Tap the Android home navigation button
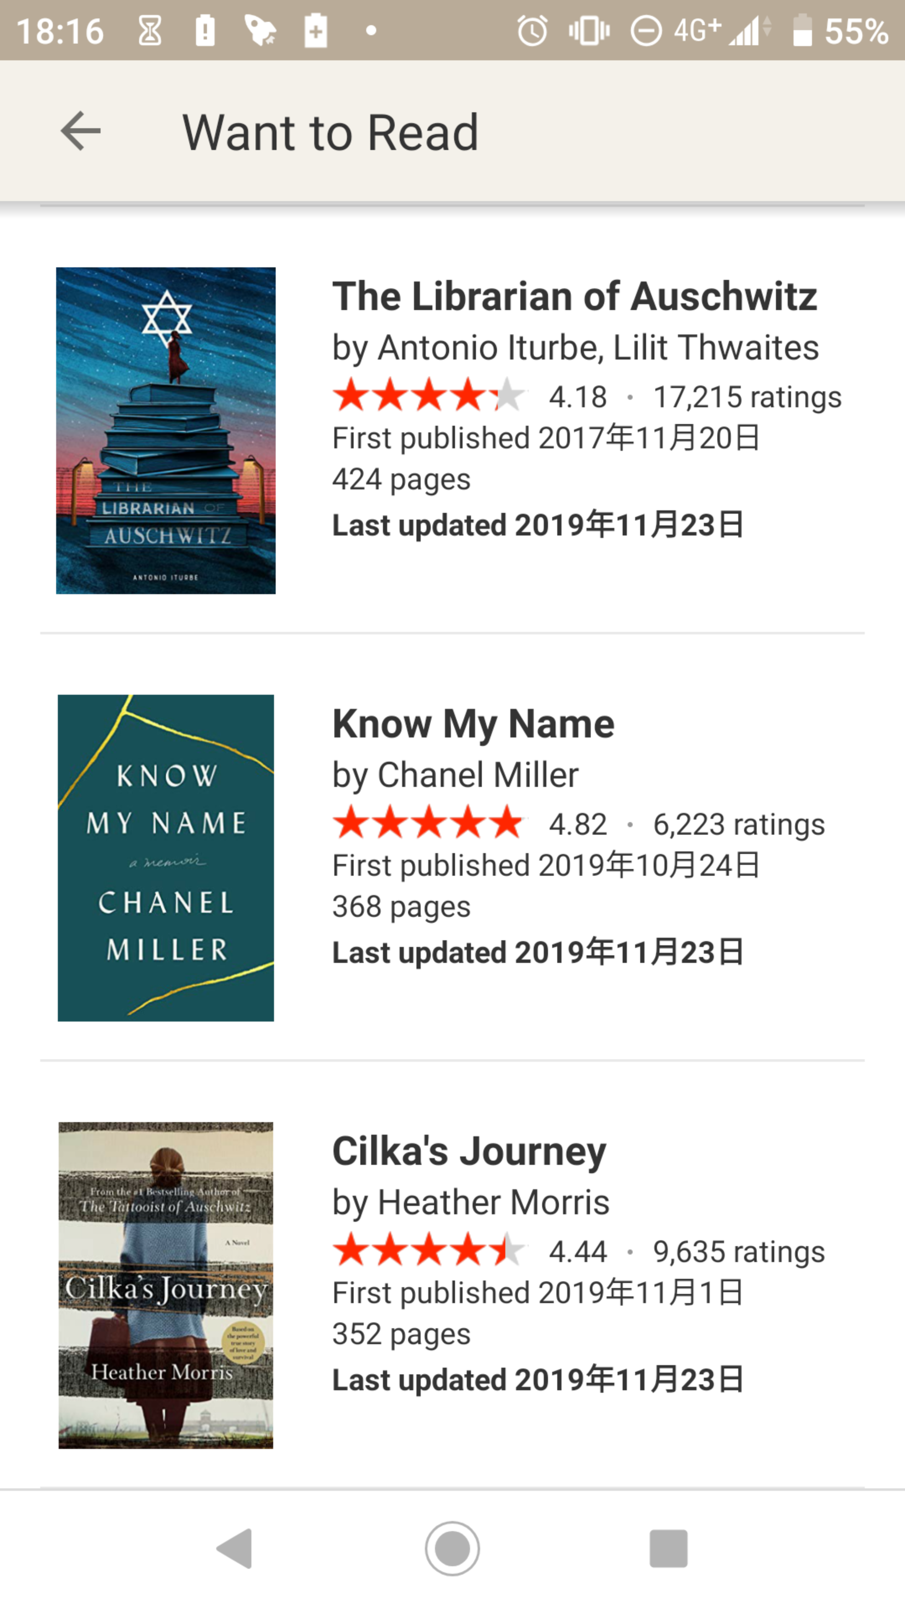The width and height of the screenshot is (905, 1609). 452,1548
